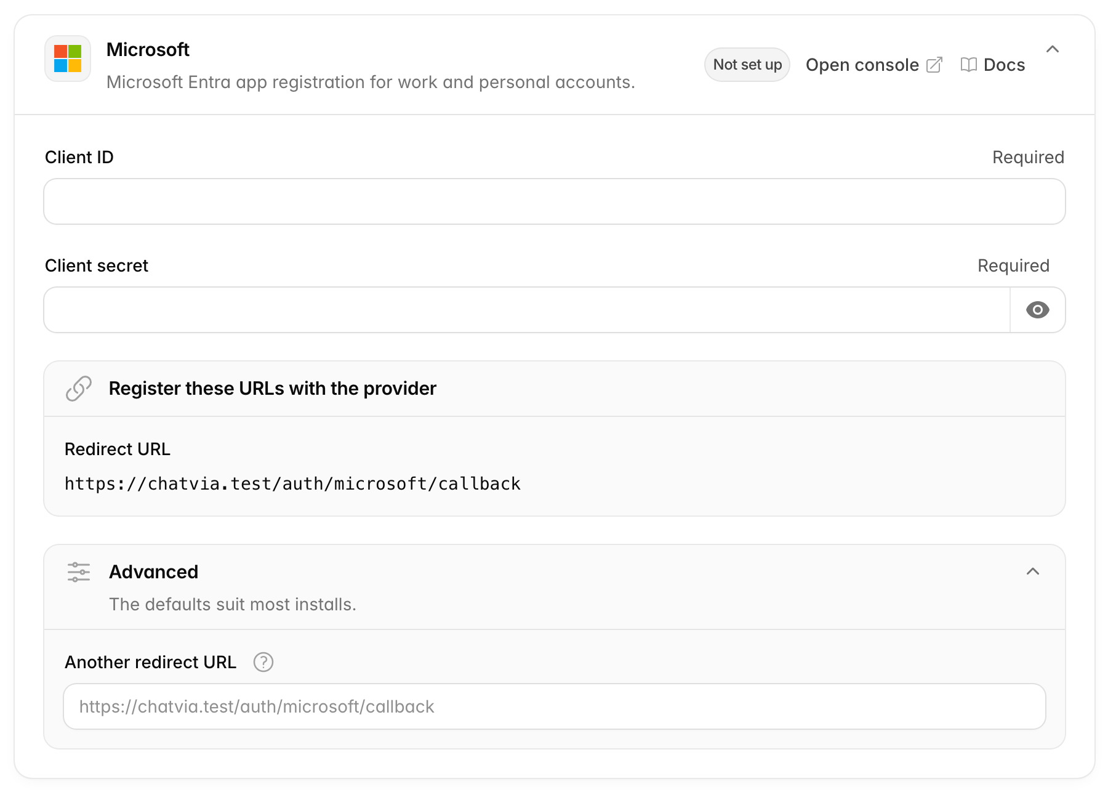This screenshot has width=1108, height=792.
Task: Click the Another redirect URL label
Action: pyautogui.click(x=151, y=662)
